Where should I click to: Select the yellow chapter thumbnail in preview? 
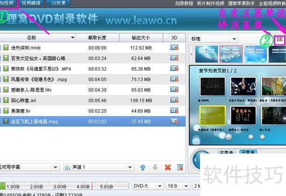(x=209, y=116)
